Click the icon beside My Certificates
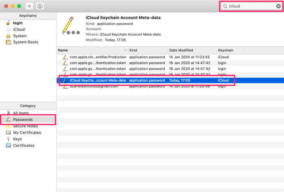 [x=9, y=132]
